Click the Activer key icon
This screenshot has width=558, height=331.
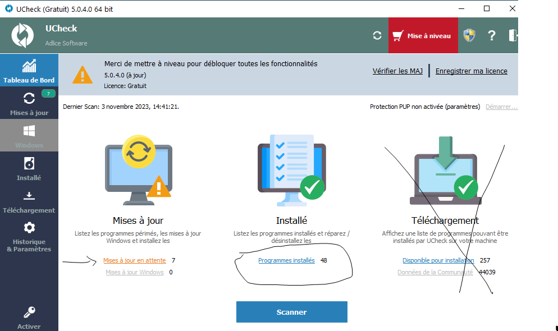(x=29, y=312)
